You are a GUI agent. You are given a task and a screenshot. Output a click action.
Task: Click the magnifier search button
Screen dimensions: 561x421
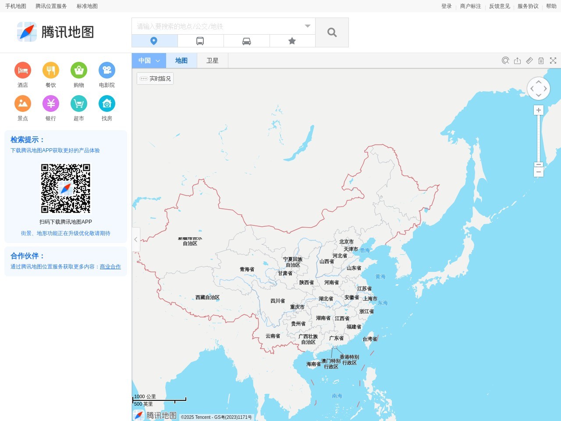click(332, 32)
